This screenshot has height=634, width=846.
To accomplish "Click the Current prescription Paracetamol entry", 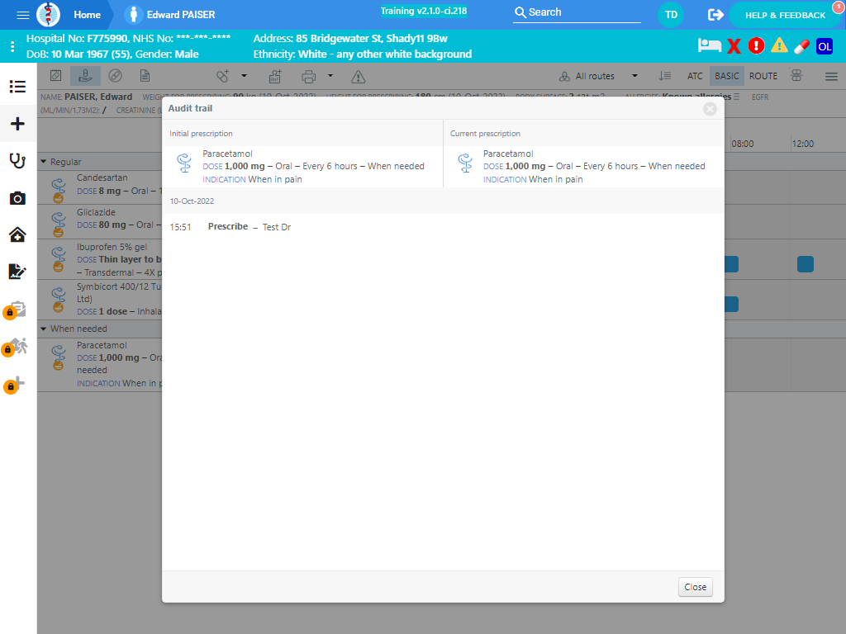I will click(584, 167).
